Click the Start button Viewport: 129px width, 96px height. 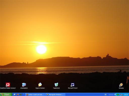(x=6, y=94)
